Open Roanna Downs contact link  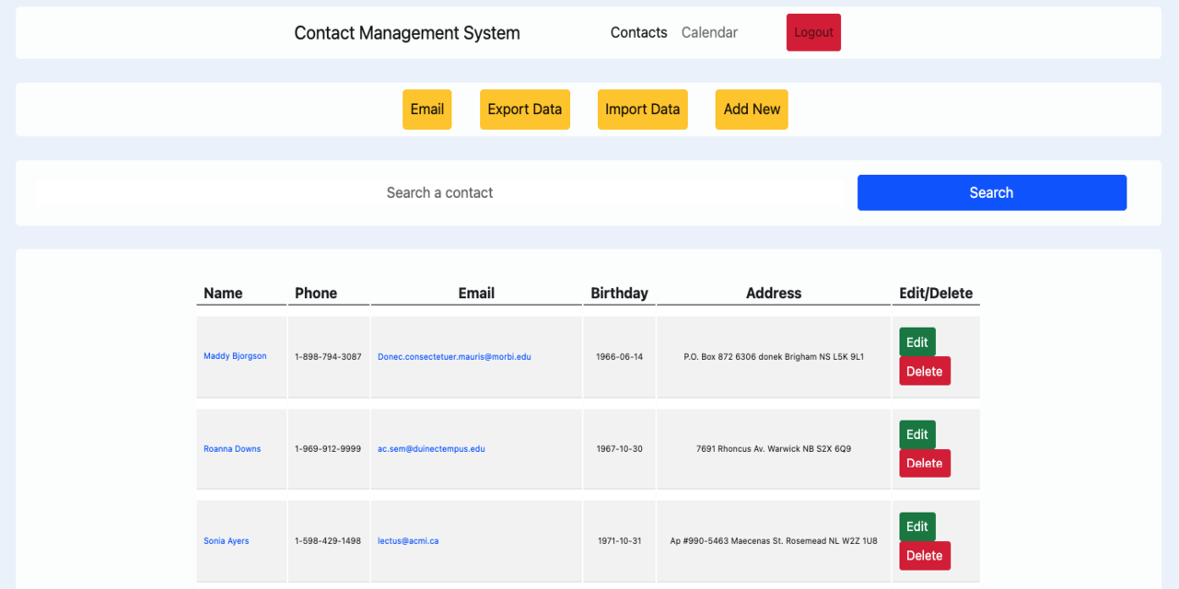(x=232, y=449)
